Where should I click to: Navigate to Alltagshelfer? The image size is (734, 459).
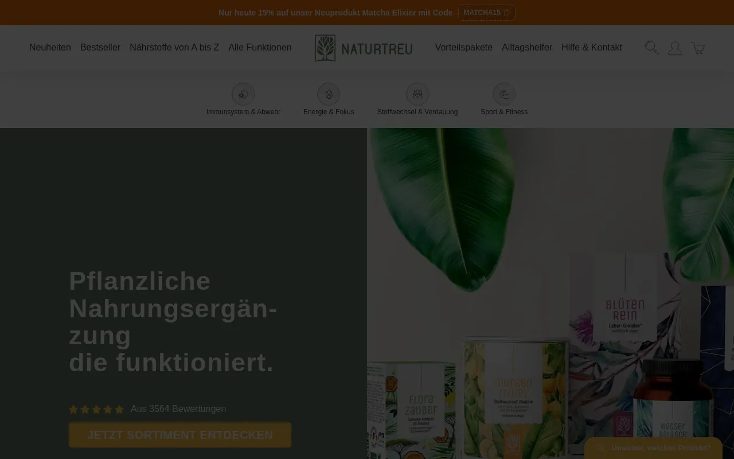(x=527, y=48)
